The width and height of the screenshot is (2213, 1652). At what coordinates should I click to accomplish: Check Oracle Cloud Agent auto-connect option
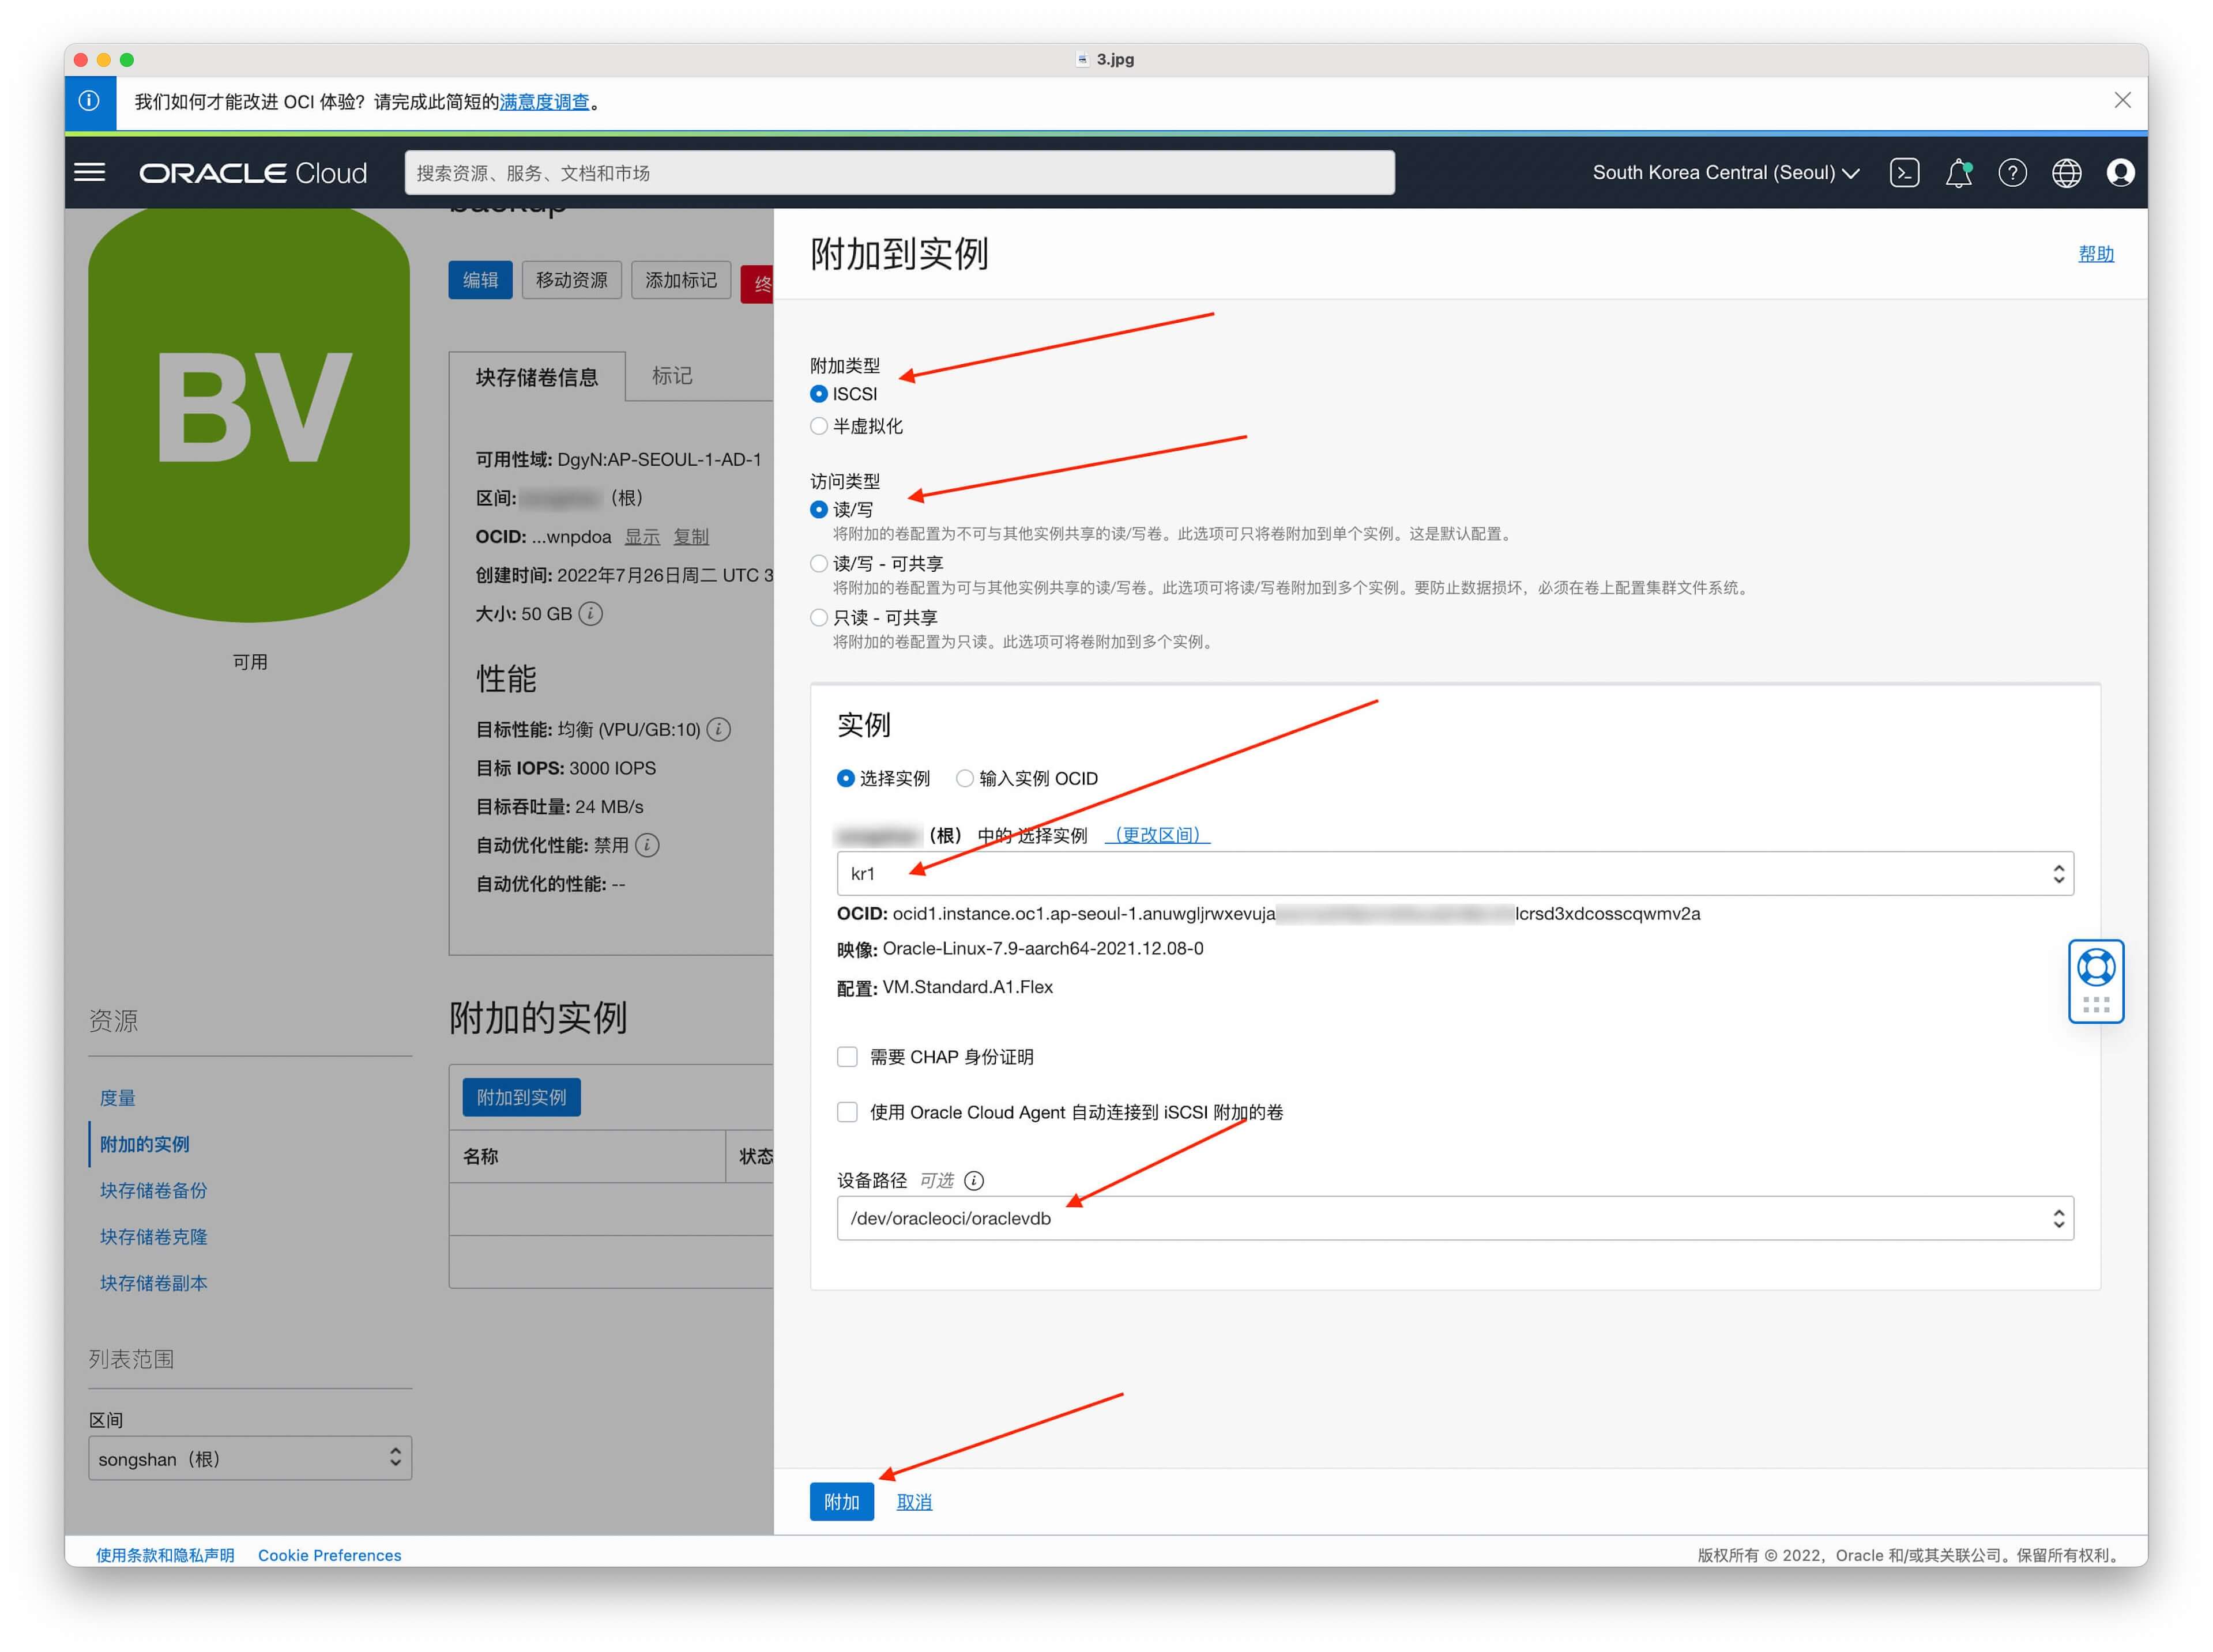click(846, 1112)
